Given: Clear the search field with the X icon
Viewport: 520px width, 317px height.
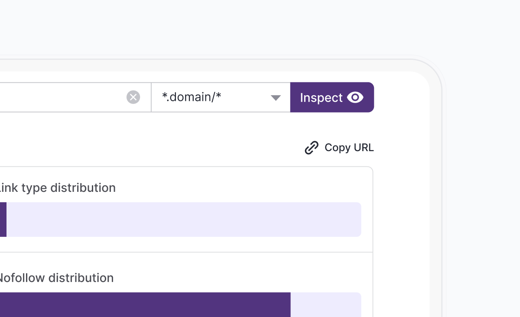Looking at the screenshot, I should tap(133, 97).
